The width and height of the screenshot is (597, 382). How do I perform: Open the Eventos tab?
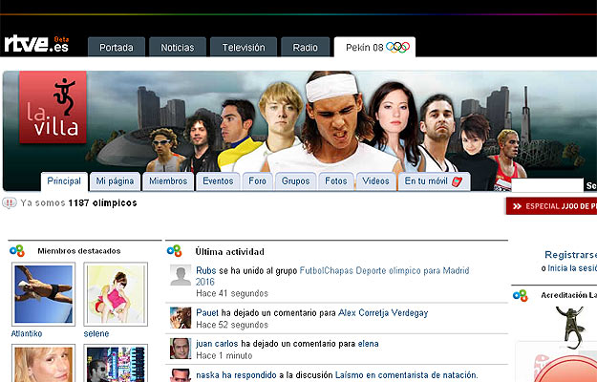[218, 181]
